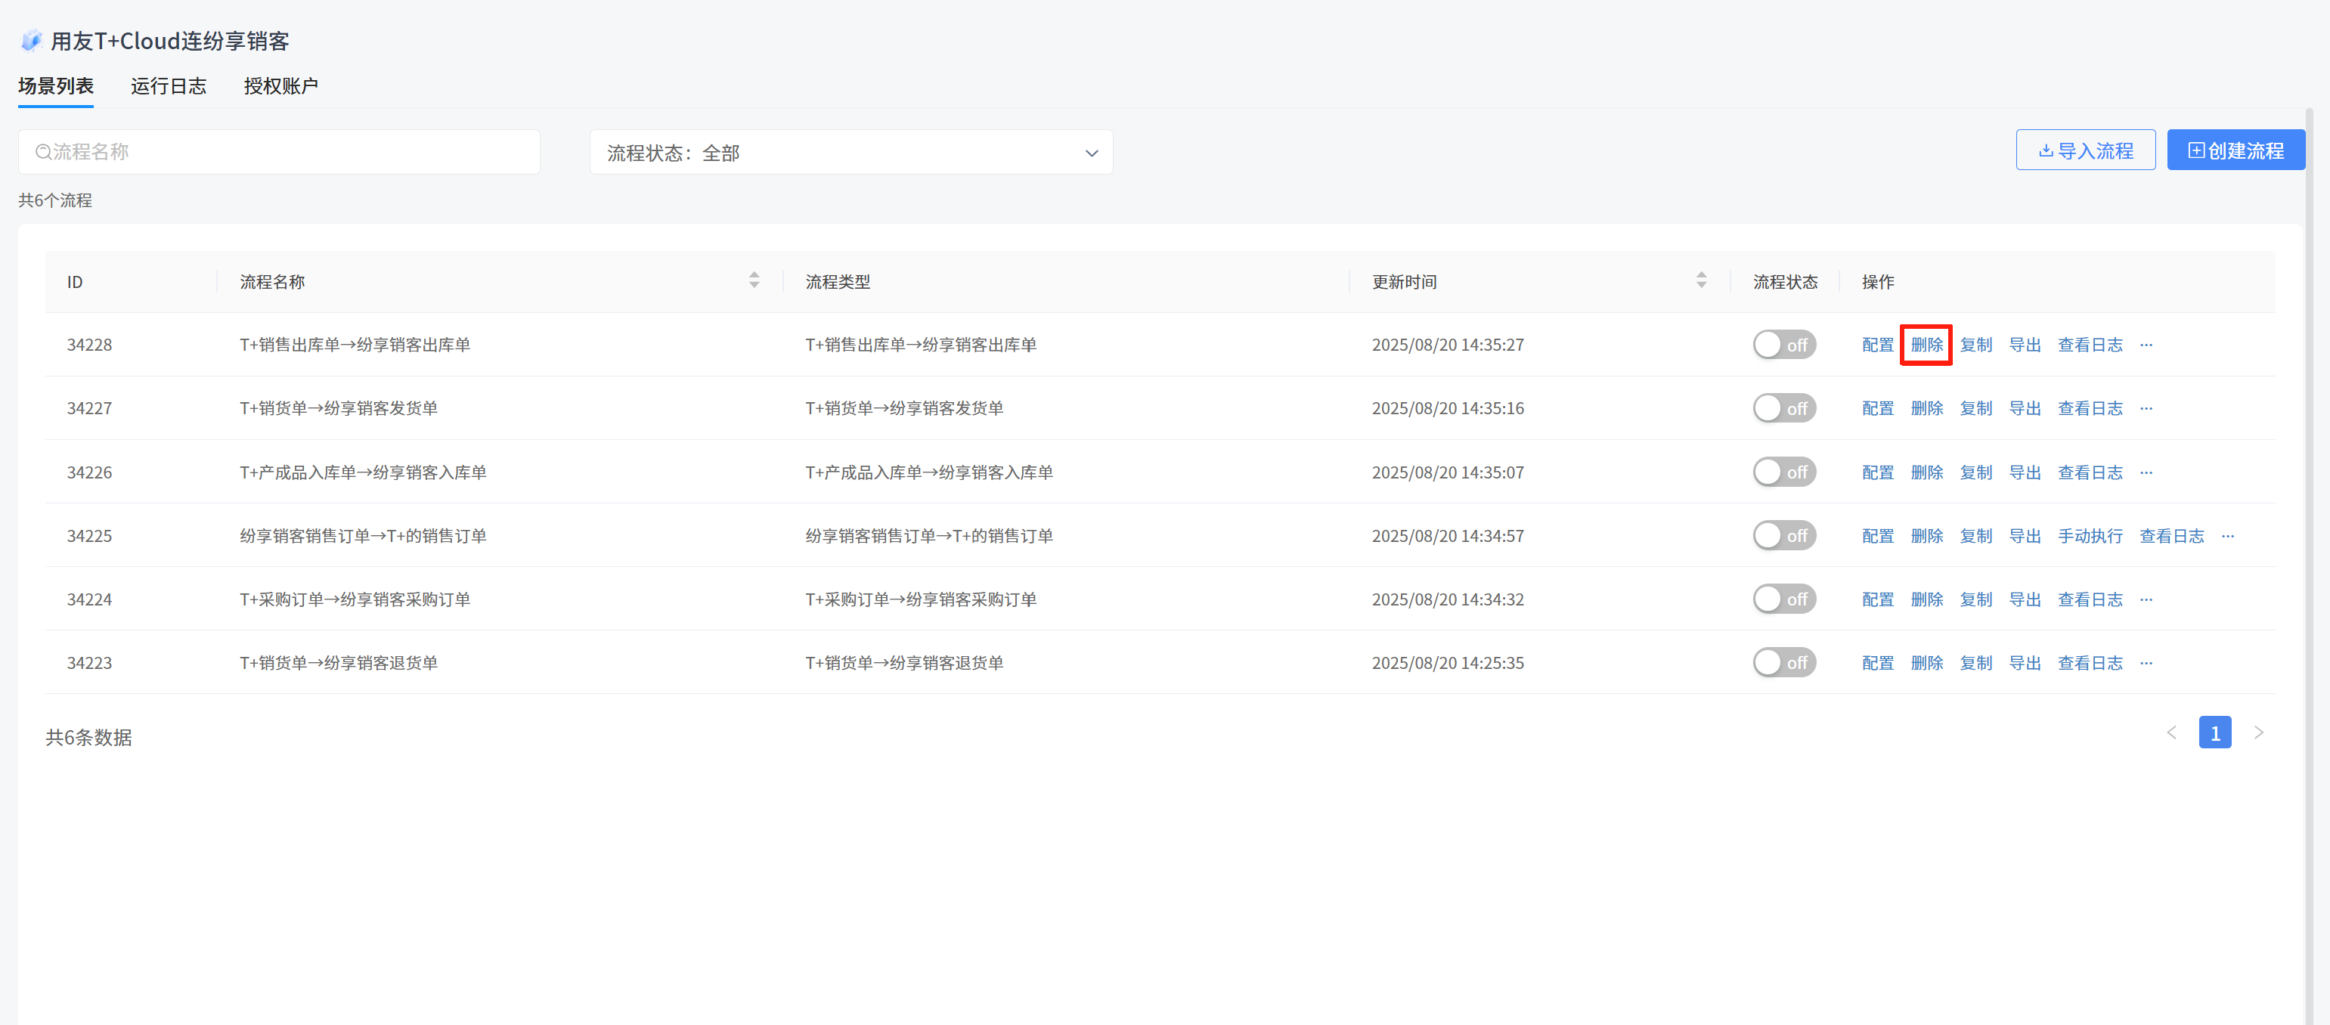Click name T+销货单→纷享销客退货单 in 流程名称 column
The height and width of the screenshot is (1025, 2330).
tap(338, 662)
